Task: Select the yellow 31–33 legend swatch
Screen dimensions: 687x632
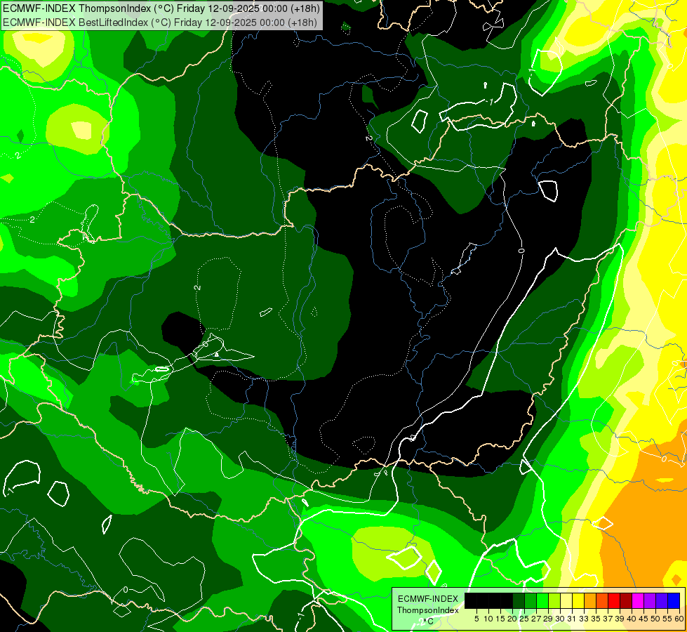Action: (578, 600)
